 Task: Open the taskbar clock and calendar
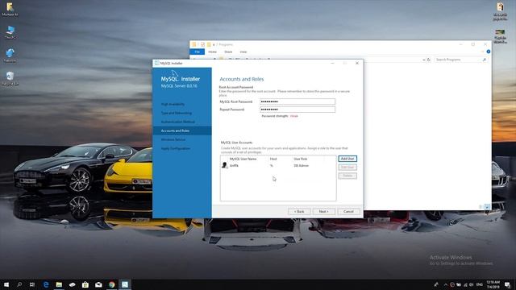493,284
